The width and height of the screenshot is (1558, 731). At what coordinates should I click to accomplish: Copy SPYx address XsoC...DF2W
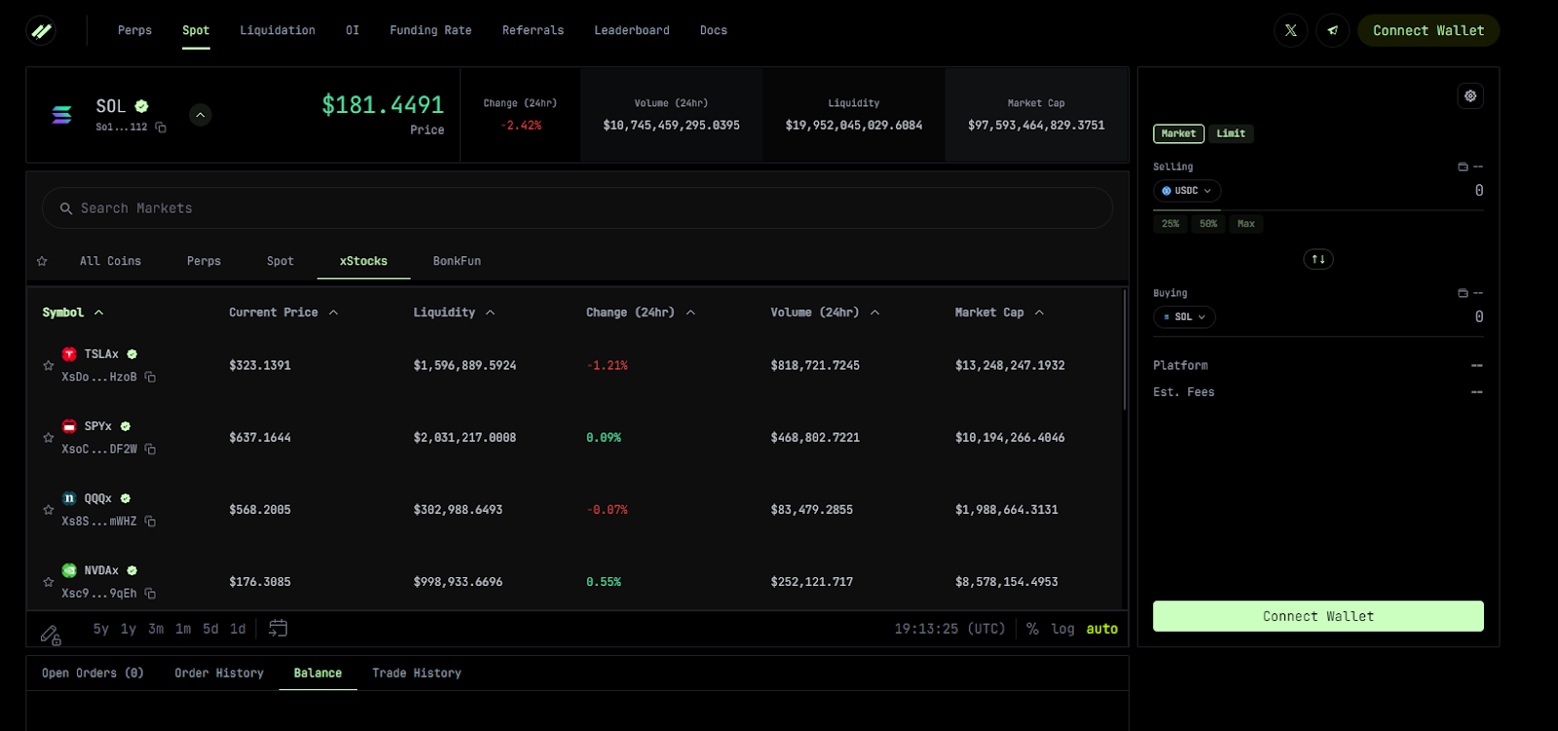pyautogui.click(x=150, y=449)
